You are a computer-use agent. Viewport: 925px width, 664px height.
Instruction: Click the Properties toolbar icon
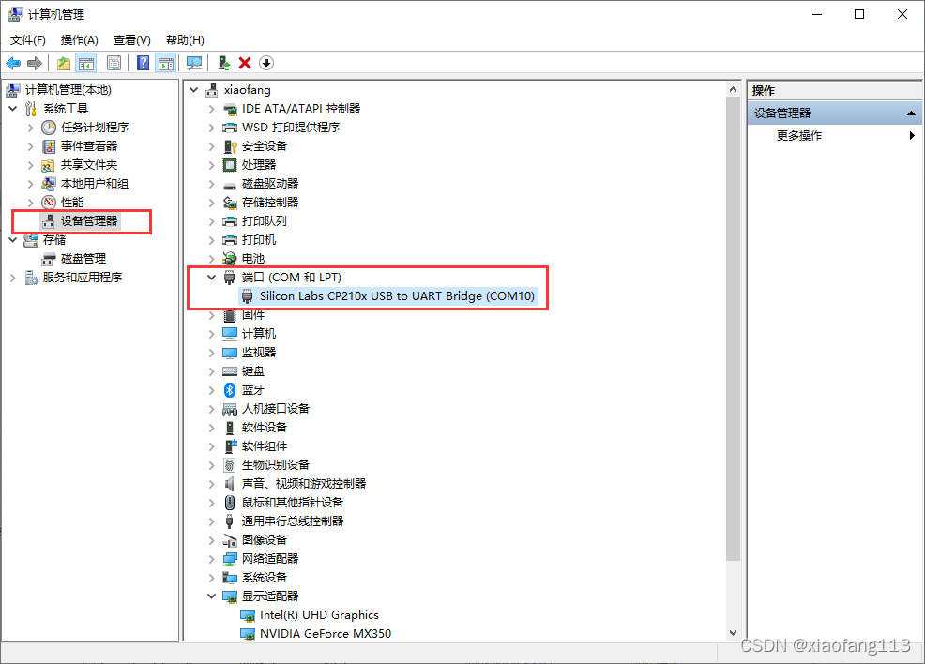[114, 63]
